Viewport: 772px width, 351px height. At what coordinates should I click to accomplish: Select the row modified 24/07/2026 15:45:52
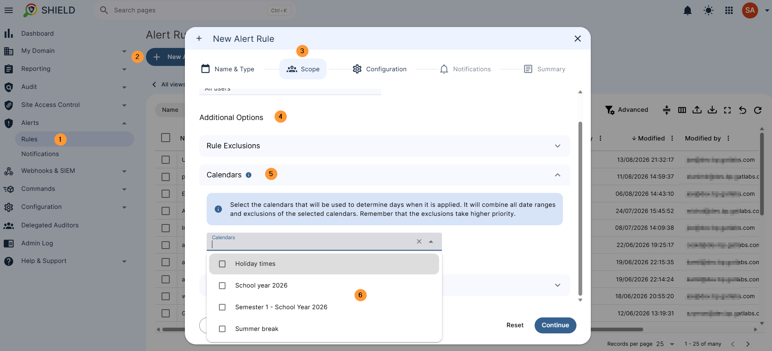pos(166,211)
